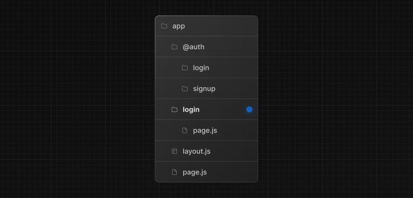Click the @auth folder icon

click(x=174, y=47)
